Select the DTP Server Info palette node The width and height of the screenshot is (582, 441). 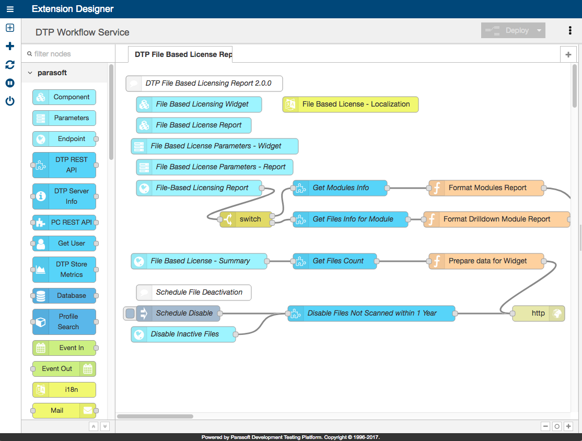tap(64, 196)
